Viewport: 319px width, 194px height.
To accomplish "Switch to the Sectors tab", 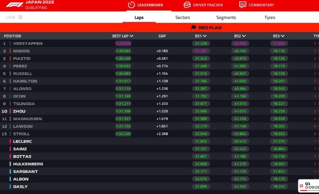I will pos(183,17).
